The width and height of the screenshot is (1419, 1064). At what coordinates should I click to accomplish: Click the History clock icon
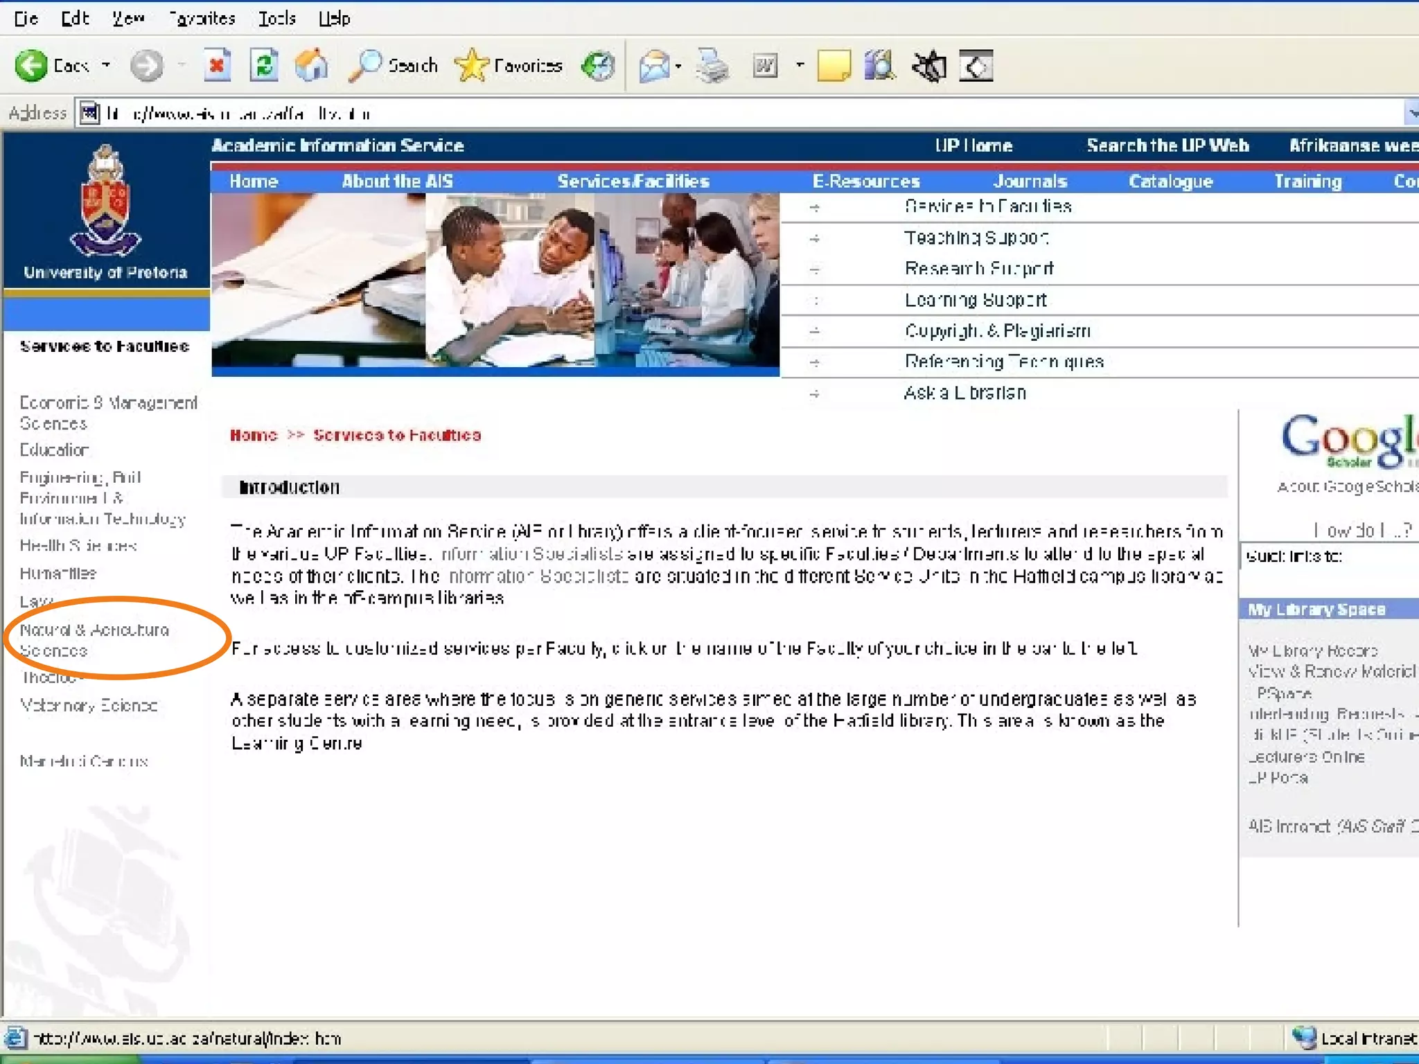598,66
